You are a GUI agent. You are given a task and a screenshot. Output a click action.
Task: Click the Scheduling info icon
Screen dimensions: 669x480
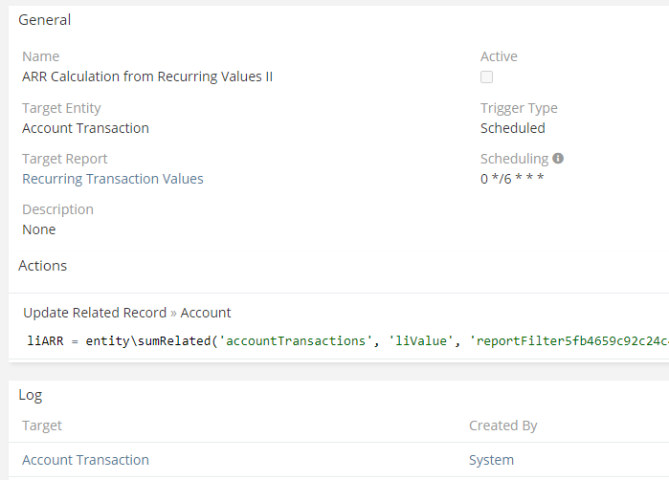(558, 159)
